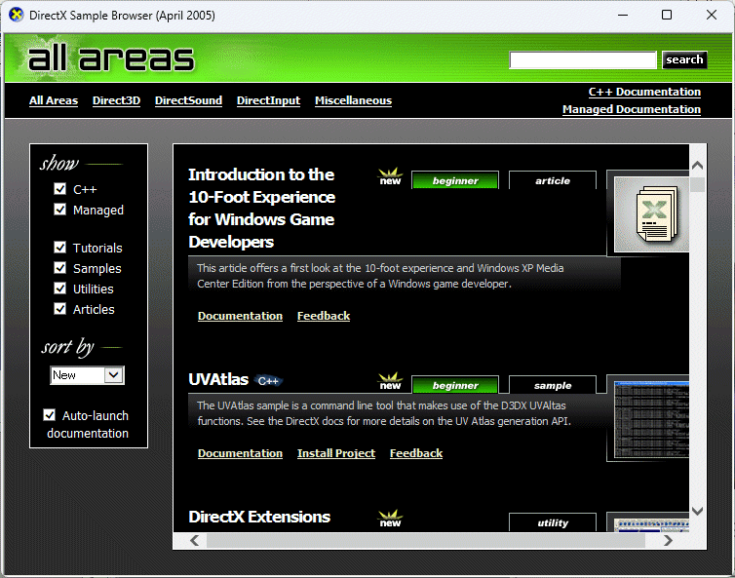Click the C++ language badge next to UVAtlas
The width and height of the screenshot is (735, 578).
268,381
